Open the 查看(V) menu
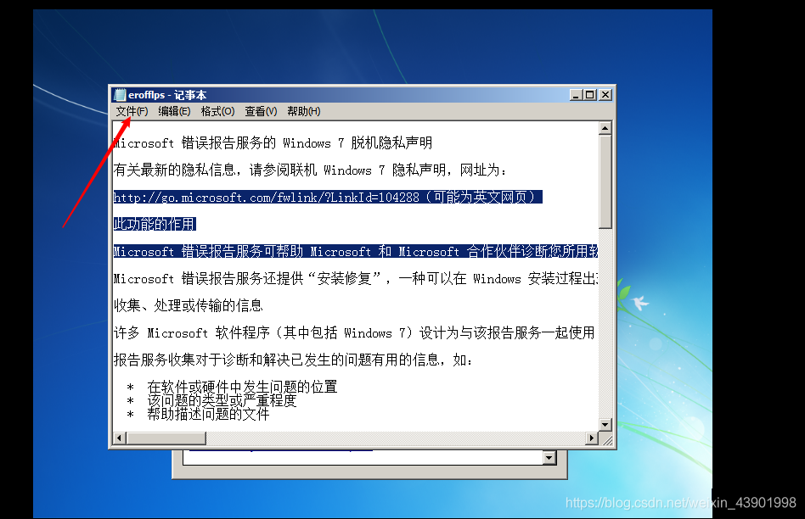Image resolution: width=805 pixels, height=519 pixels. (x=261, y=111)
